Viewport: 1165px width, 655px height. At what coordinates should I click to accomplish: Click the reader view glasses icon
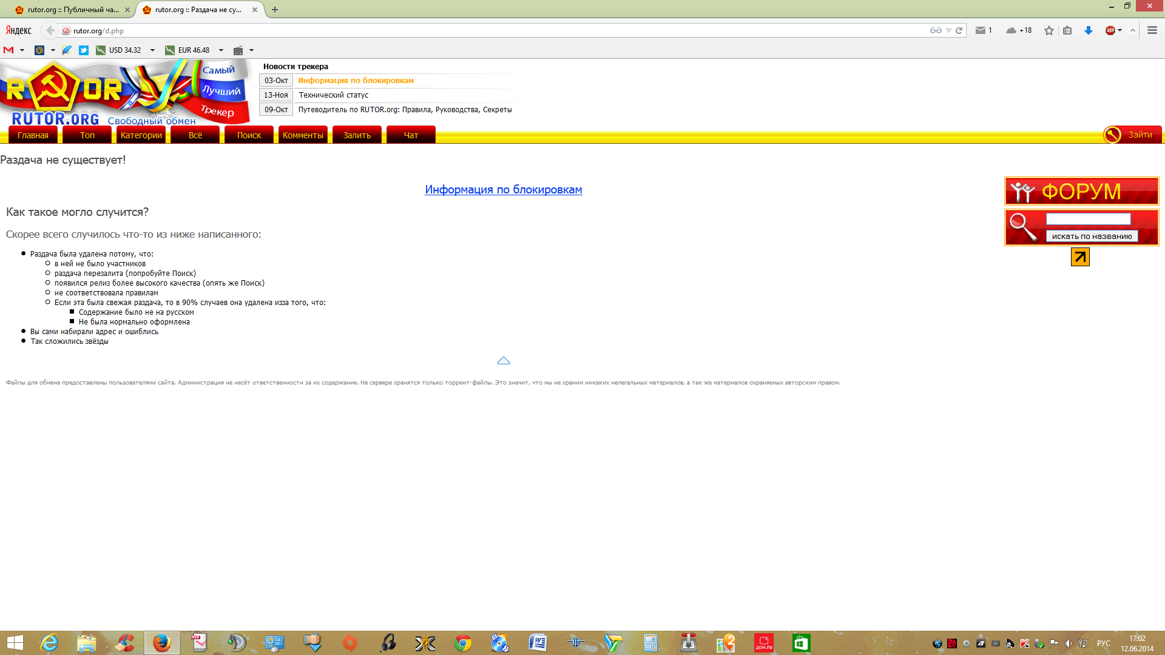pos(936,30)
